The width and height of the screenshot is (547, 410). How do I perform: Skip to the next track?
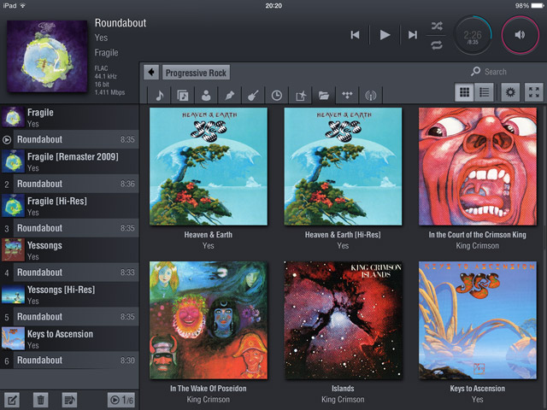pyautogui.click(x=413, y=35)
